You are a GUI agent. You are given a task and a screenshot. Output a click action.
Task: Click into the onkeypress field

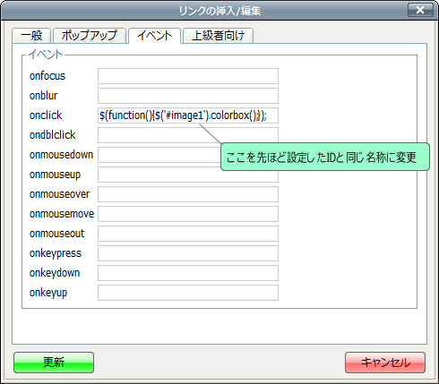(188, 253)
